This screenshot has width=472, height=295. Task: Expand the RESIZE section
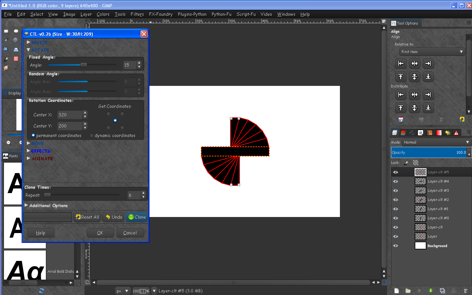[29, 43]
